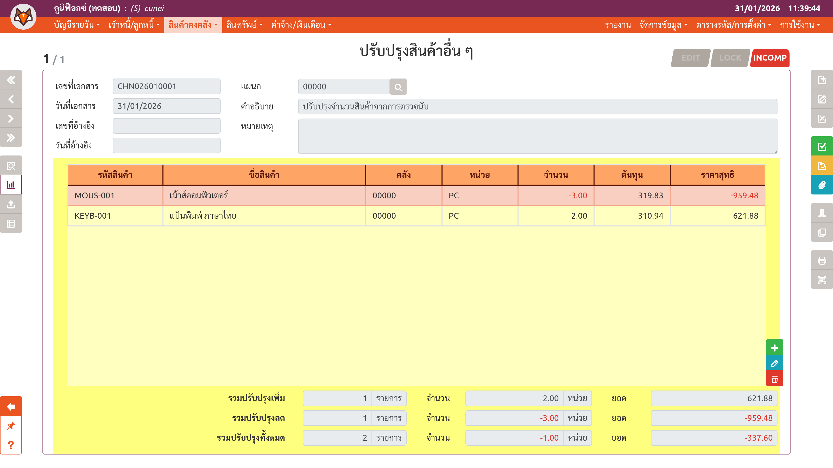The width and height of the screenshot is (833, 468).
Task: Open the สินค้าคงคลัง dropdown menu
Action: [x=193, y=25]
